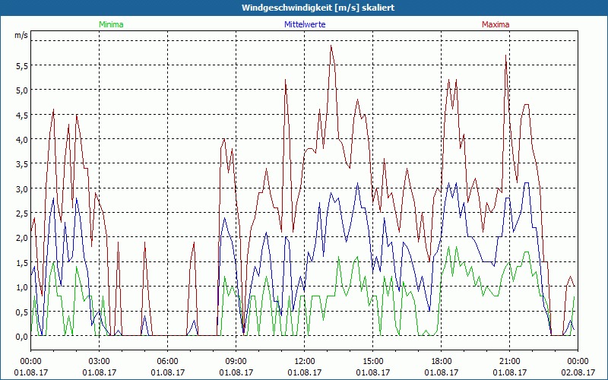Click the 09:00 time axis label
The height and width of the screenshot is (380, 608).
click(x=236, y=362)
